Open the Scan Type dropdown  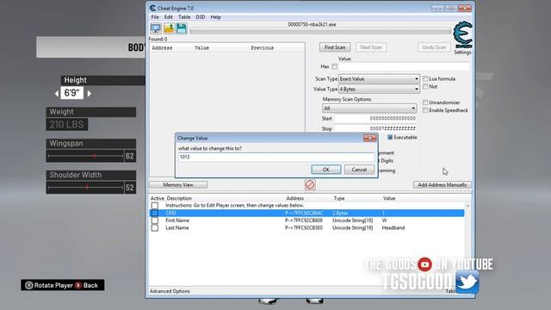(x=379, y=78)
